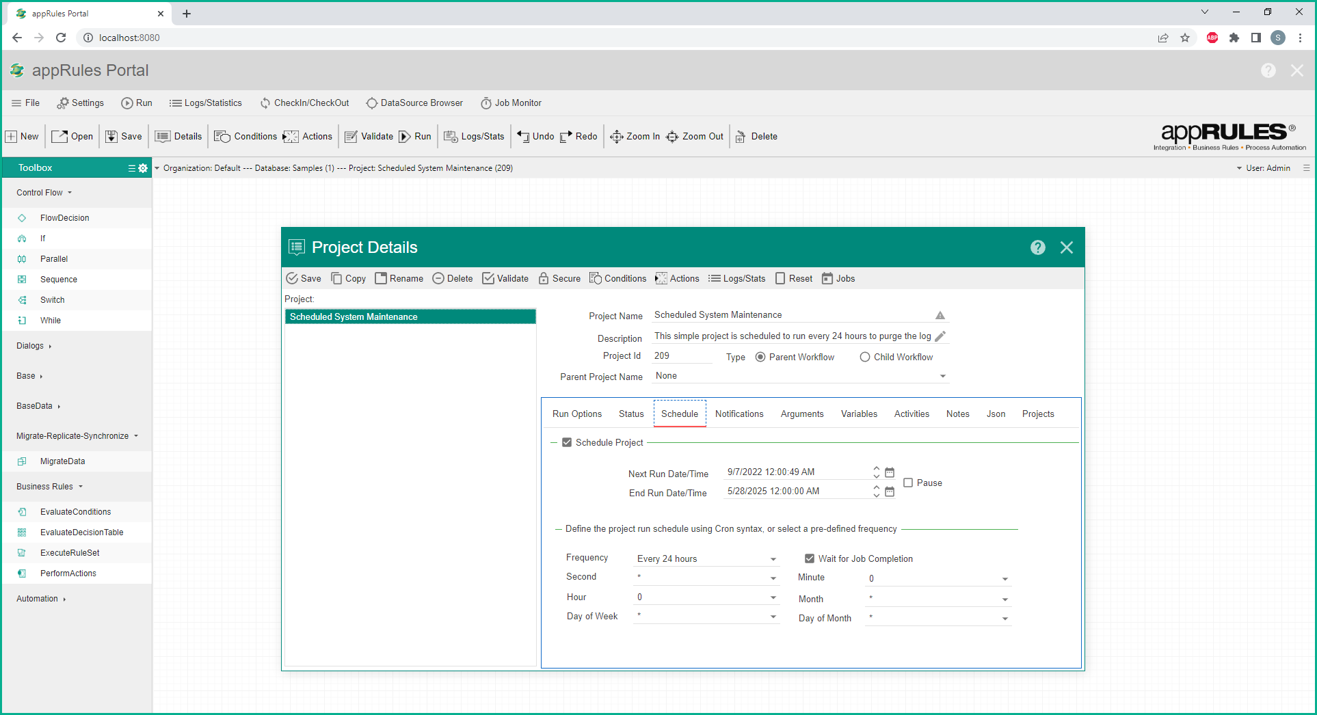Expand the Parent Project Name dropdown
Screen dimensions: 1317x715
[942, 376]
